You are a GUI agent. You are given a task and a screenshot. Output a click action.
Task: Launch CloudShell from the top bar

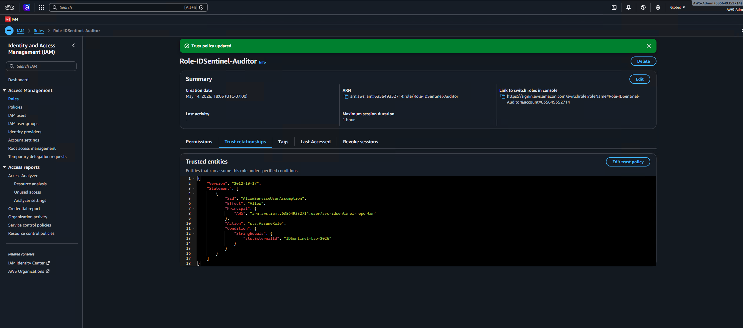[x=614, y=7]
